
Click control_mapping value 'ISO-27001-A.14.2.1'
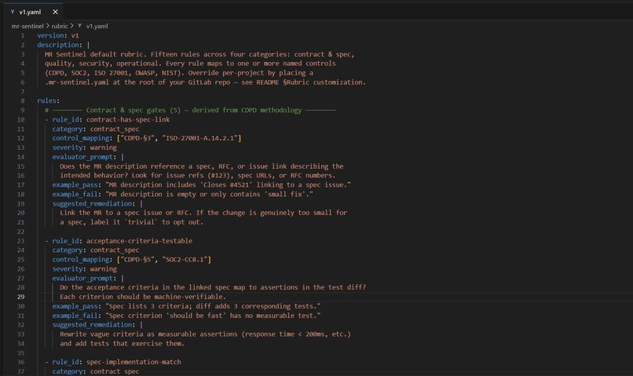(199, 138)
